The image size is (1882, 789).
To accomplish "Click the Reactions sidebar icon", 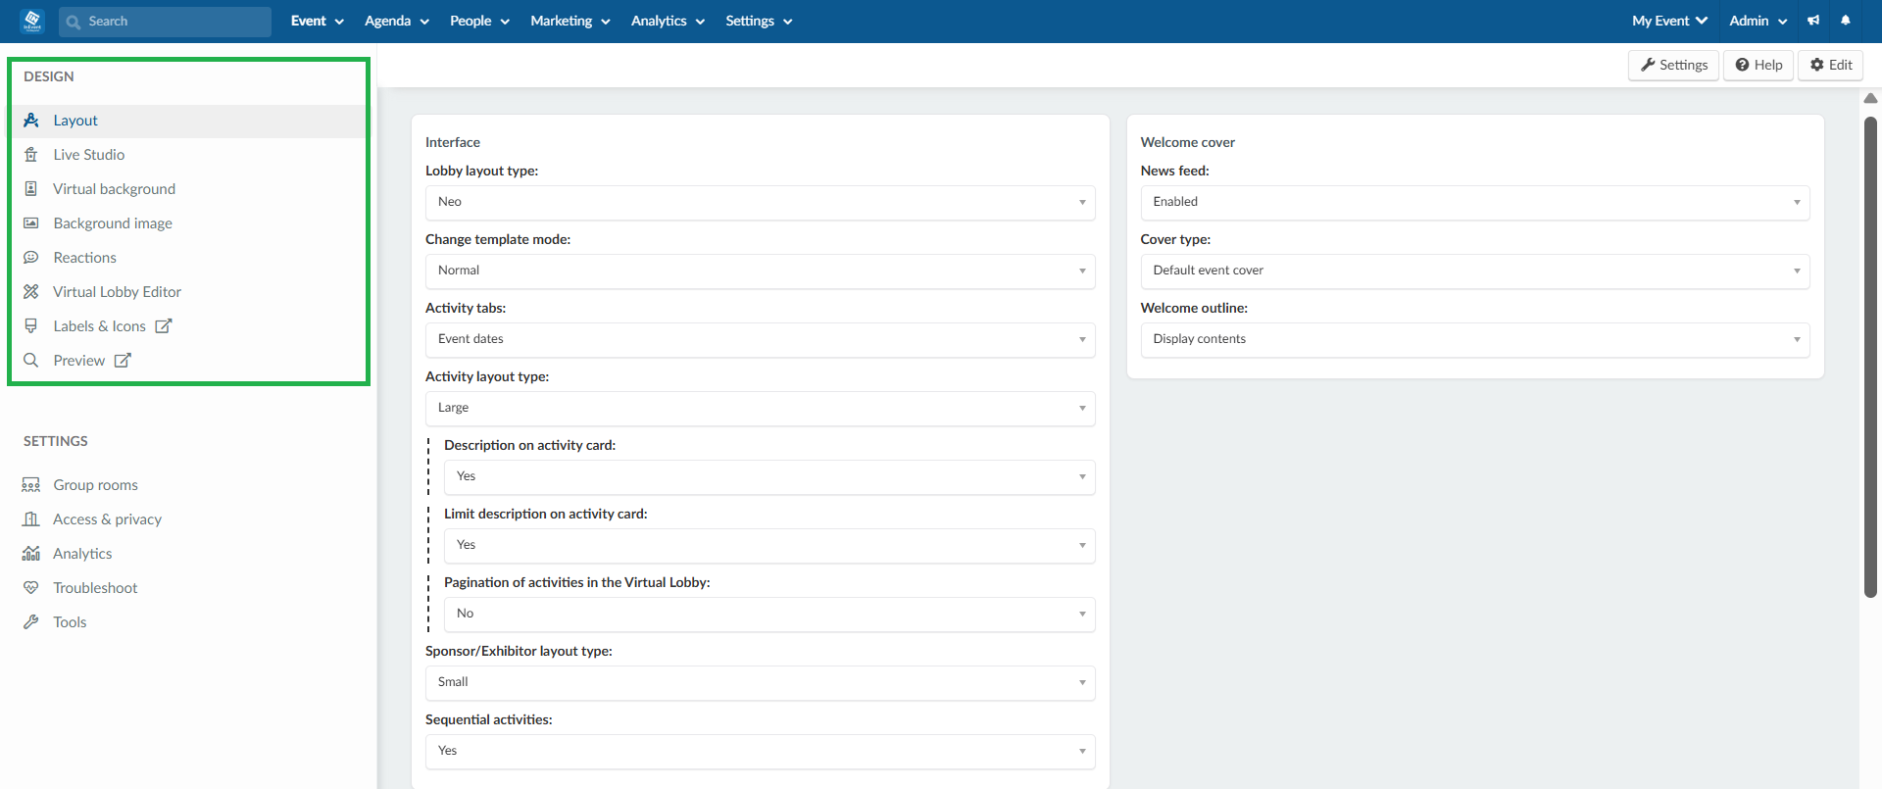I will [31, 258].
